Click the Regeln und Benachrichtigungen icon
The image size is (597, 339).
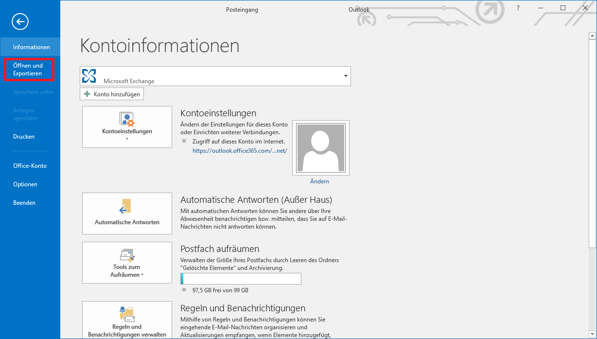pyautogui.click(x=127, y=314)
